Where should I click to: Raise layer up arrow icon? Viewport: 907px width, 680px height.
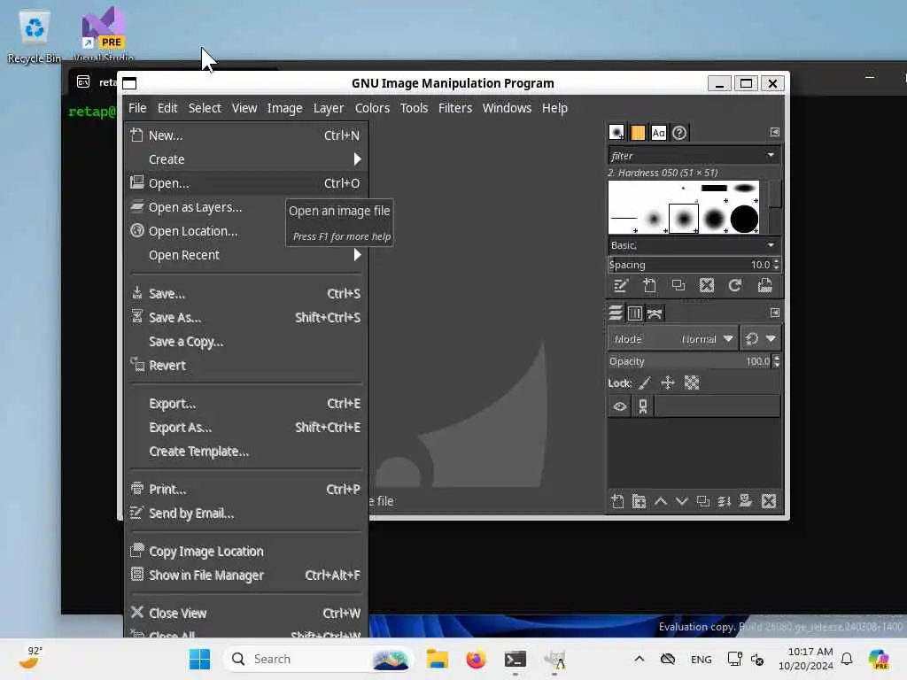[x=661, y=501]
